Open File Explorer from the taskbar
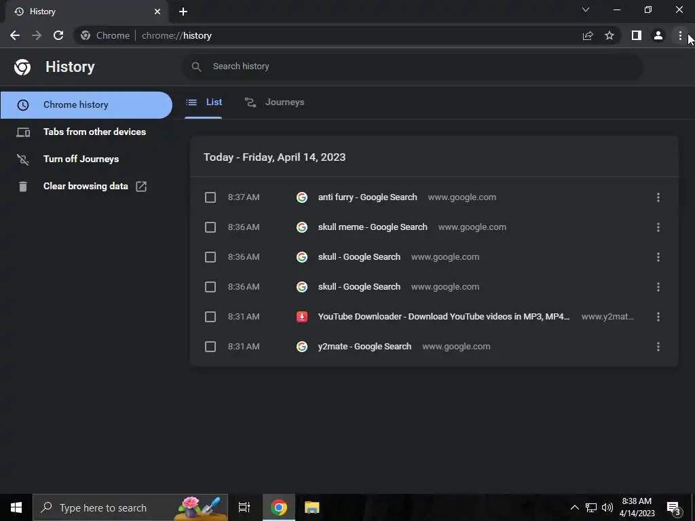Screen dimensions: 695x521 pyautogui.click(x=312, y=507)
